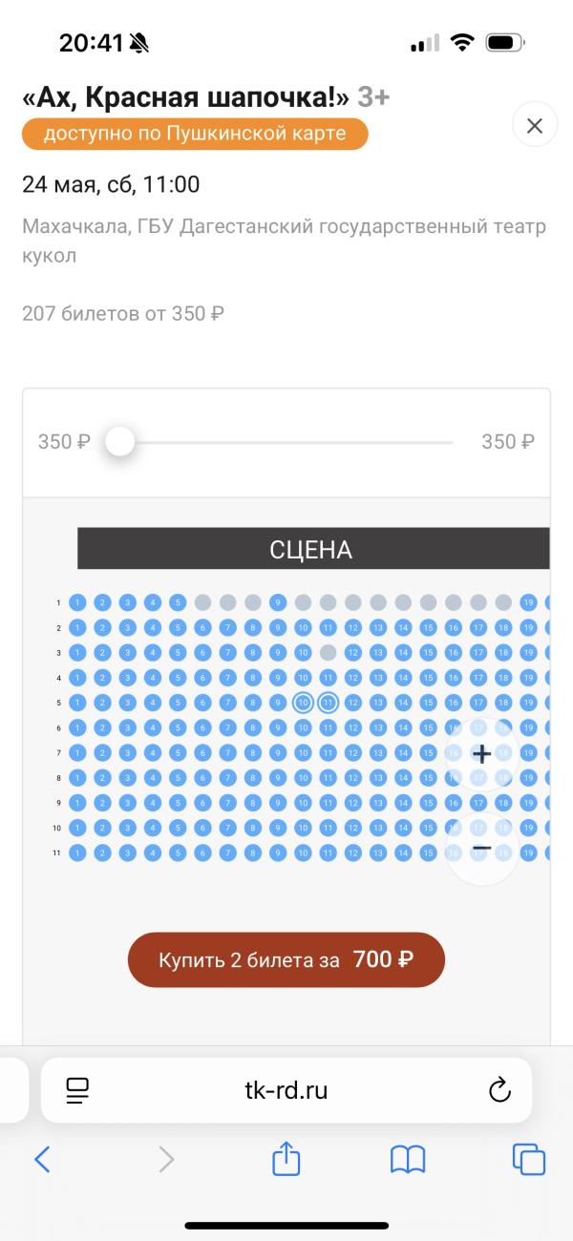Select seat 9 in row 1
573x1241 pixels.
278,602
